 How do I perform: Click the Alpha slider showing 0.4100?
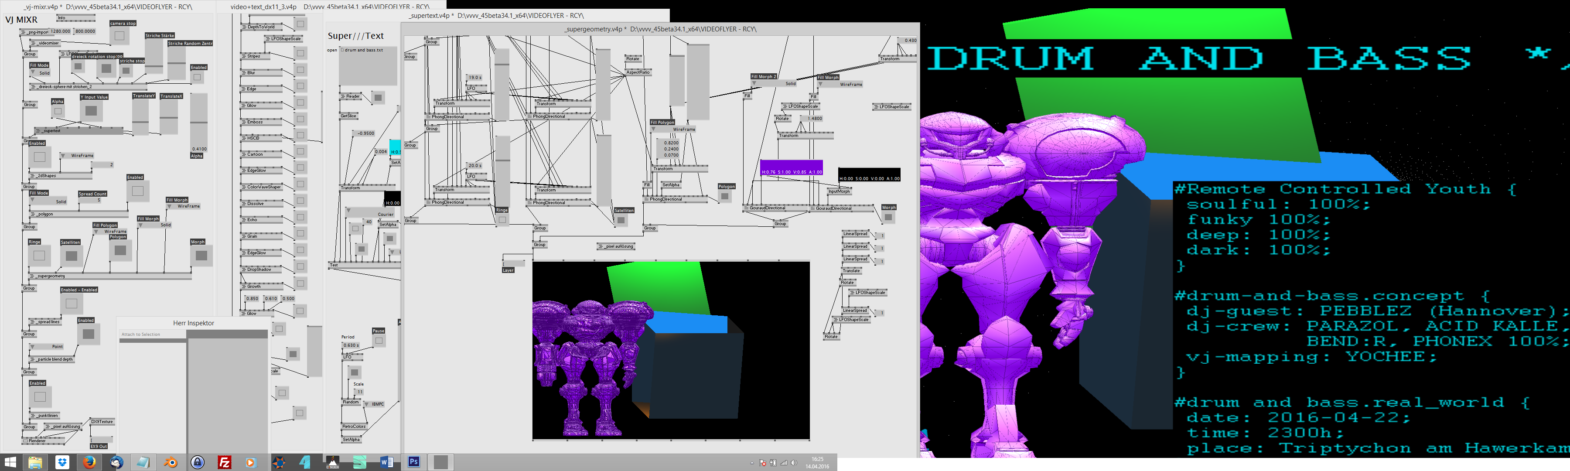pos(199,122)
